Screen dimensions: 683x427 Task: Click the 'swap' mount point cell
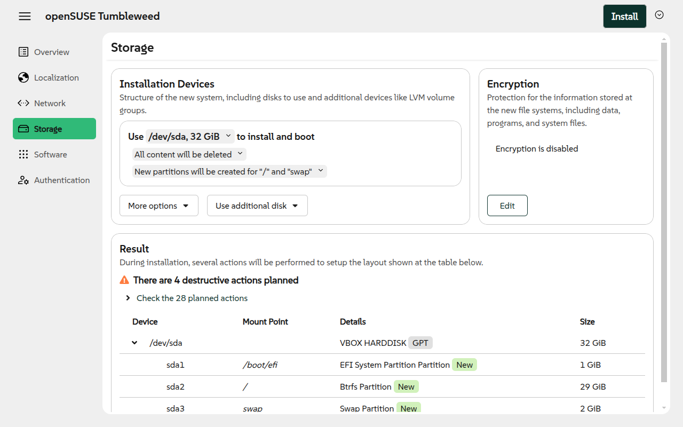click(252, 408)
